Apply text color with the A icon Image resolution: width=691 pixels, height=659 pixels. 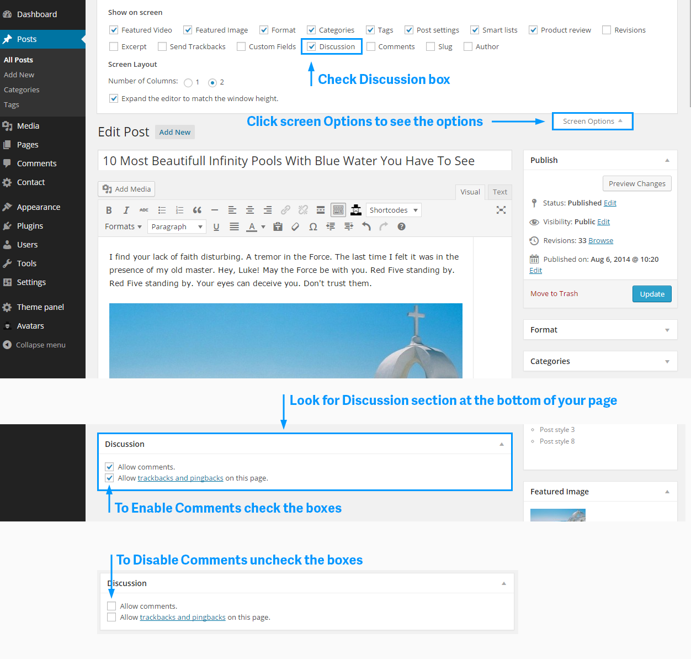[x=252, y=226]
